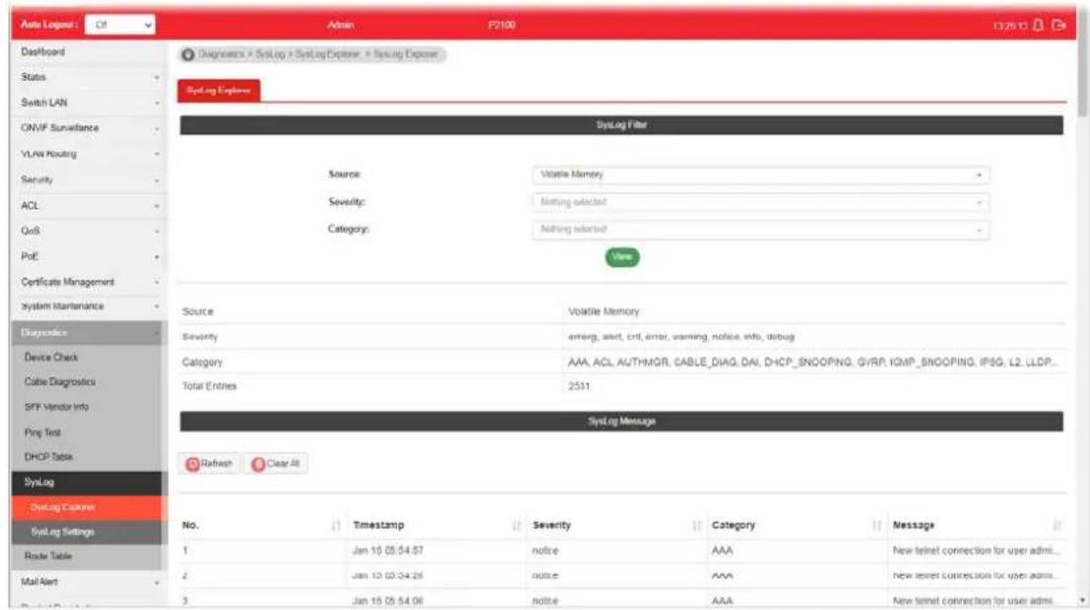Screen dimensions: 1090x610
Task: Expand the Switch LAN menu
Action: coord(89,103)
